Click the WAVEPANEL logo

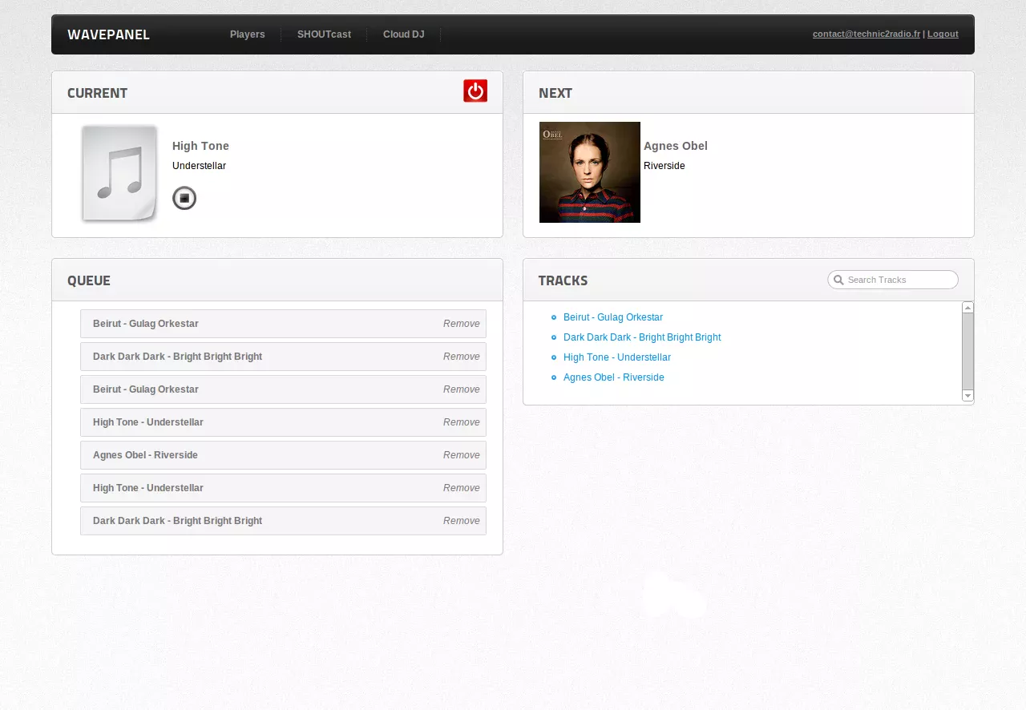coord(108,34)
